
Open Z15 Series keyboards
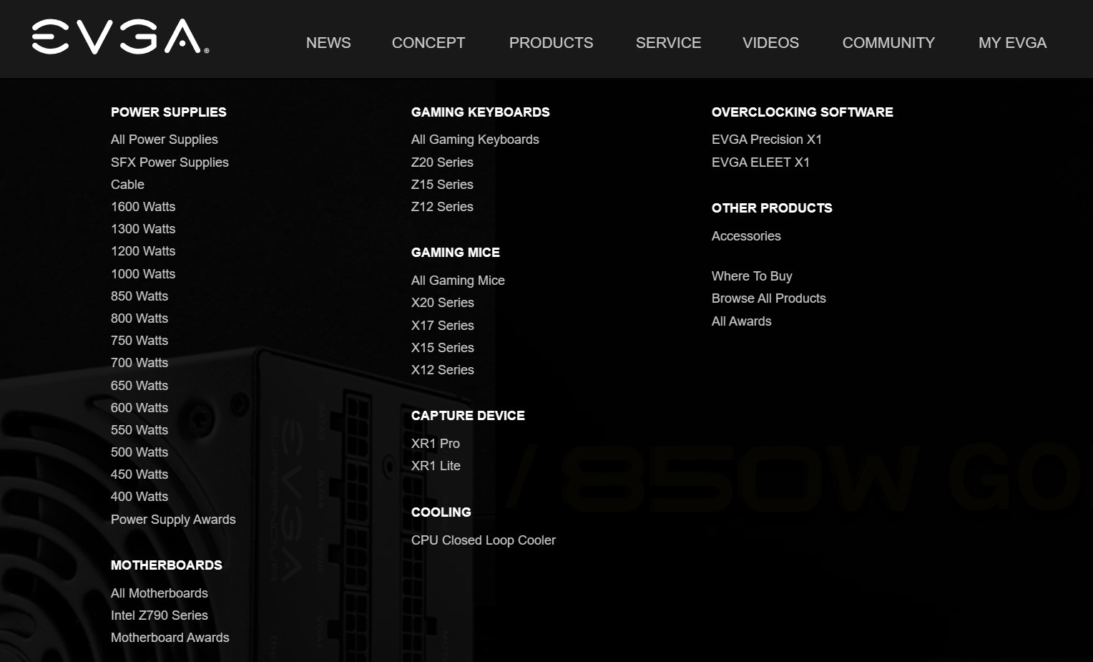click(x=442, y=185)
